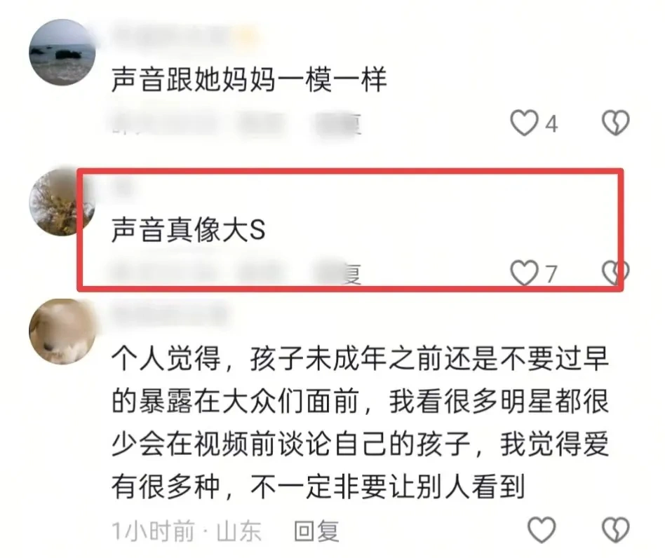Reply to the 山东 comment via 回复
The width and height of the screenshot is (665, 558).
[317, 531]
